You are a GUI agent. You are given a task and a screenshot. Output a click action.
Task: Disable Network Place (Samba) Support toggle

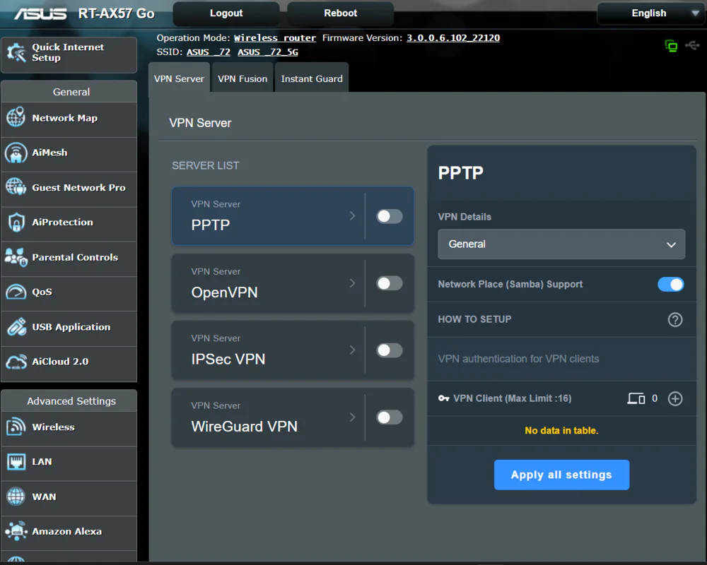[x=670, y=285]
